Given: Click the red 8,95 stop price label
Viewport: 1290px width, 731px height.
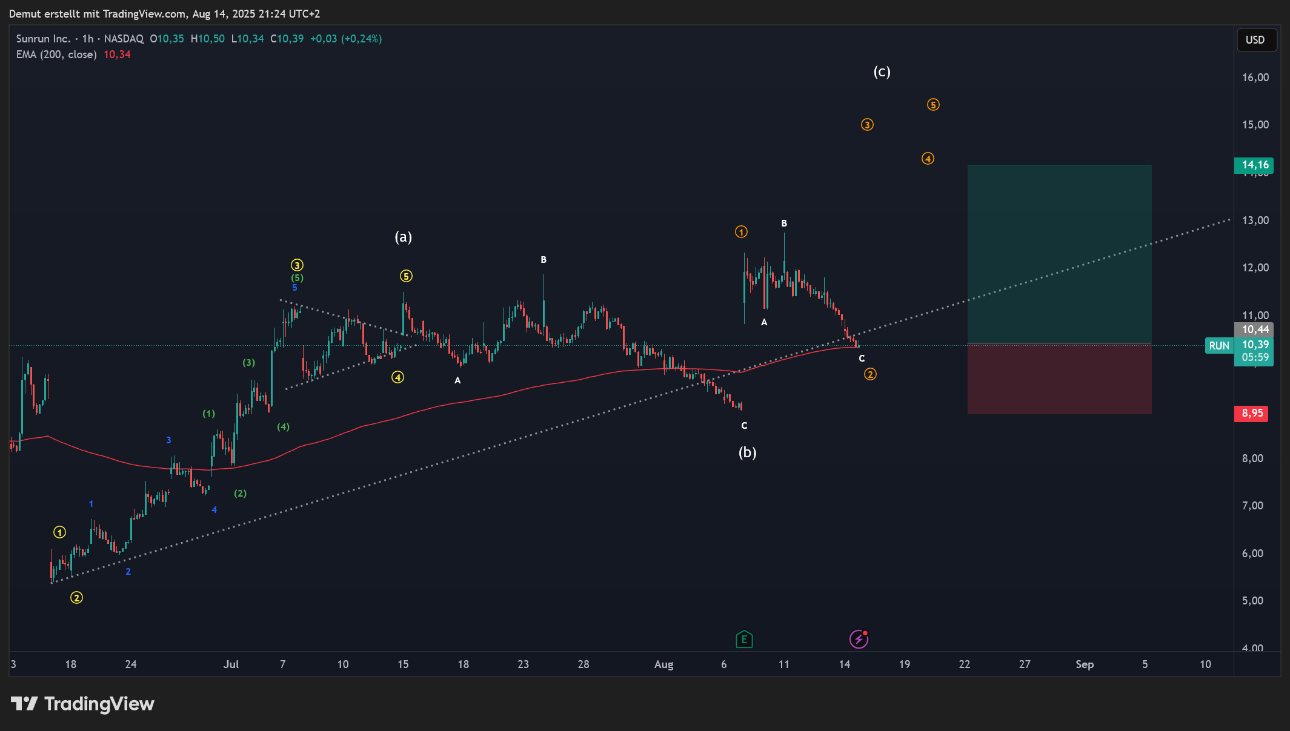Looking at the screenshot, I should (x=1251, y=413).
